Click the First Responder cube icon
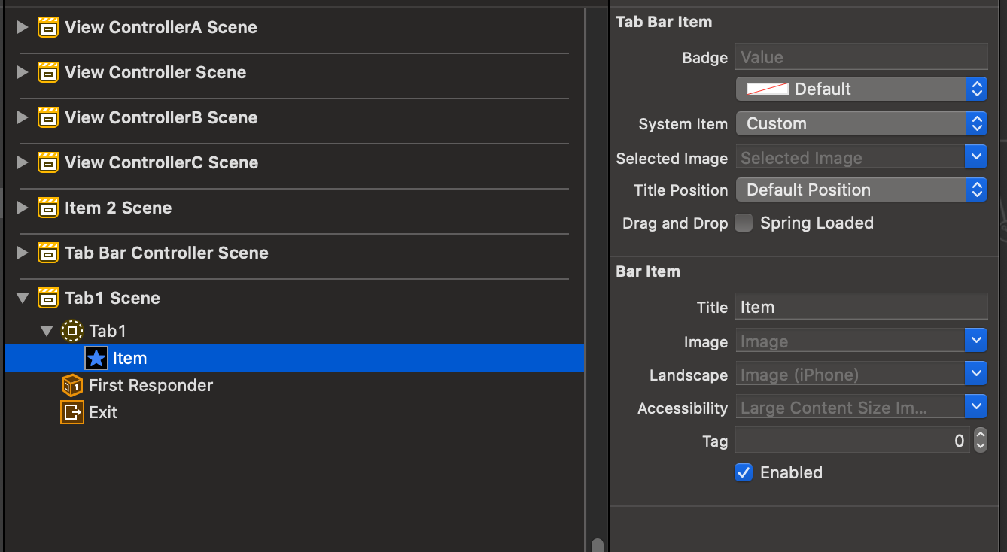 coord(72,386)
